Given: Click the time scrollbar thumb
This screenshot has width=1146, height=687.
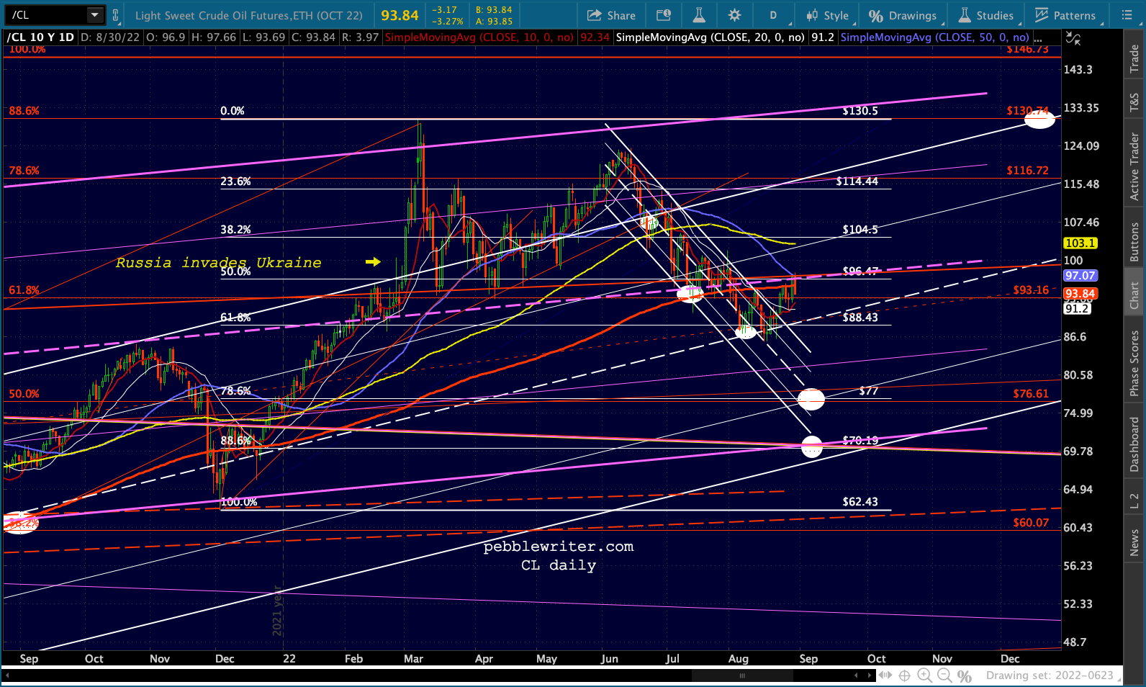Looking at the screenshot, I should [x=742, y=675].
